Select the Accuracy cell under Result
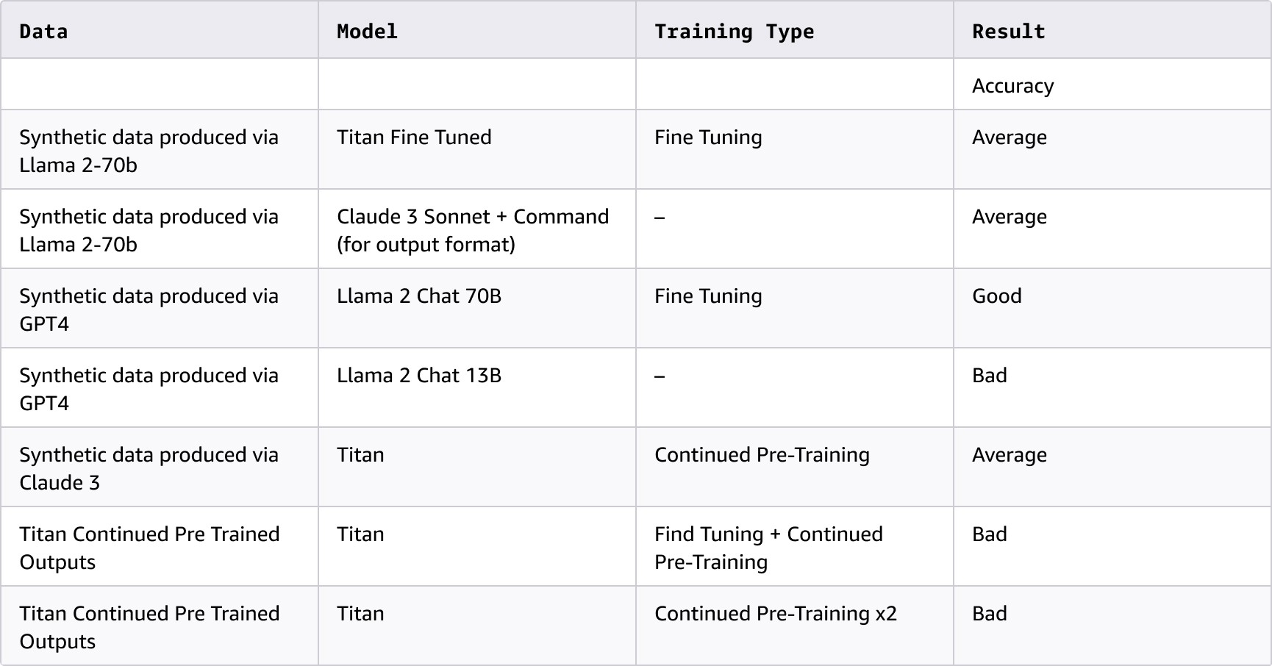1272x666 pixels. click(1012, 86)
